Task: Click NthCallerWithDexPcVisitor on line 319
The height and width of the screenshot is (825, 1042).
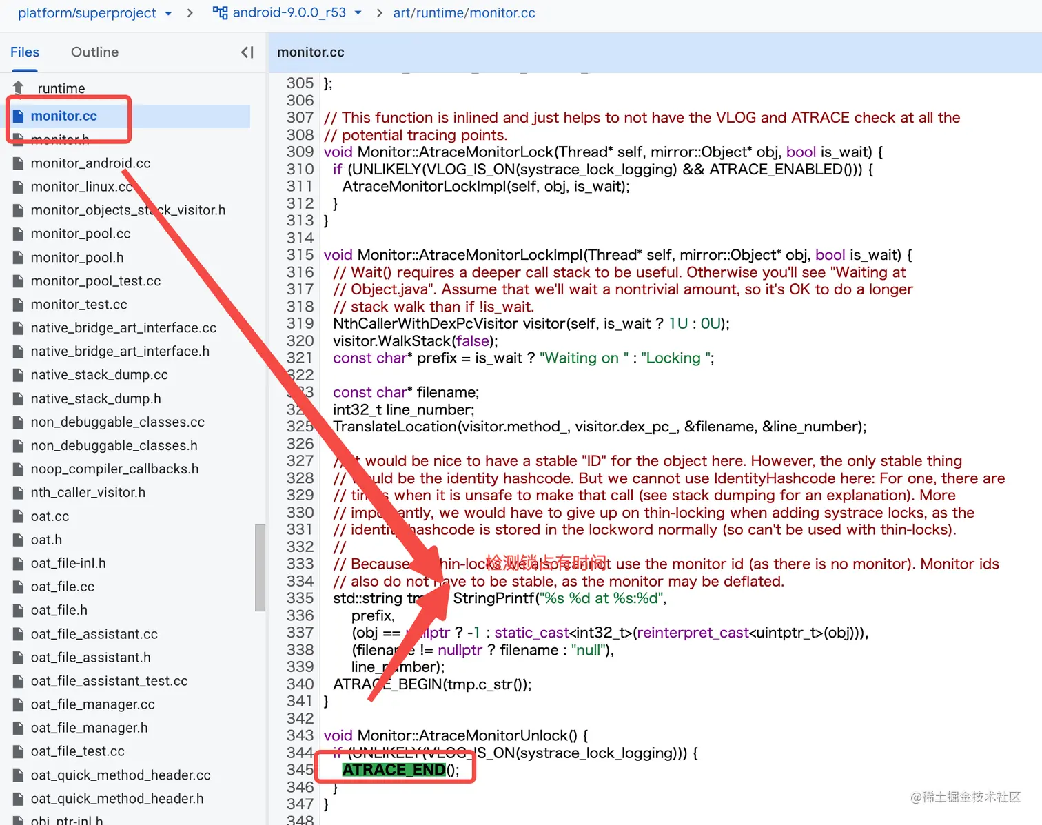Action: click(x=425, y=323)
